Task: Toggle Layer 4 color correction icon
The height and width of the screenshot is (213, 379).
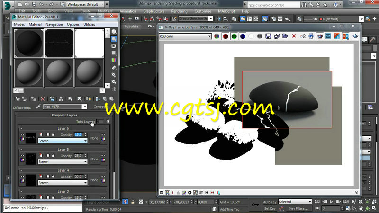Action: 22,181
